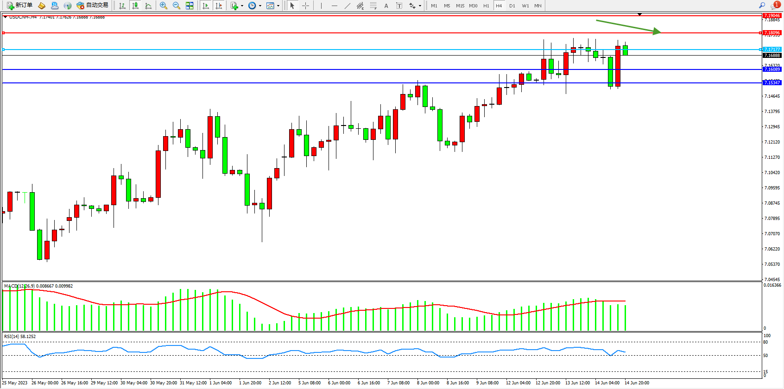784x389 pixels.
Task: Select the Fibonacci retracement tool
Action: 373,6
